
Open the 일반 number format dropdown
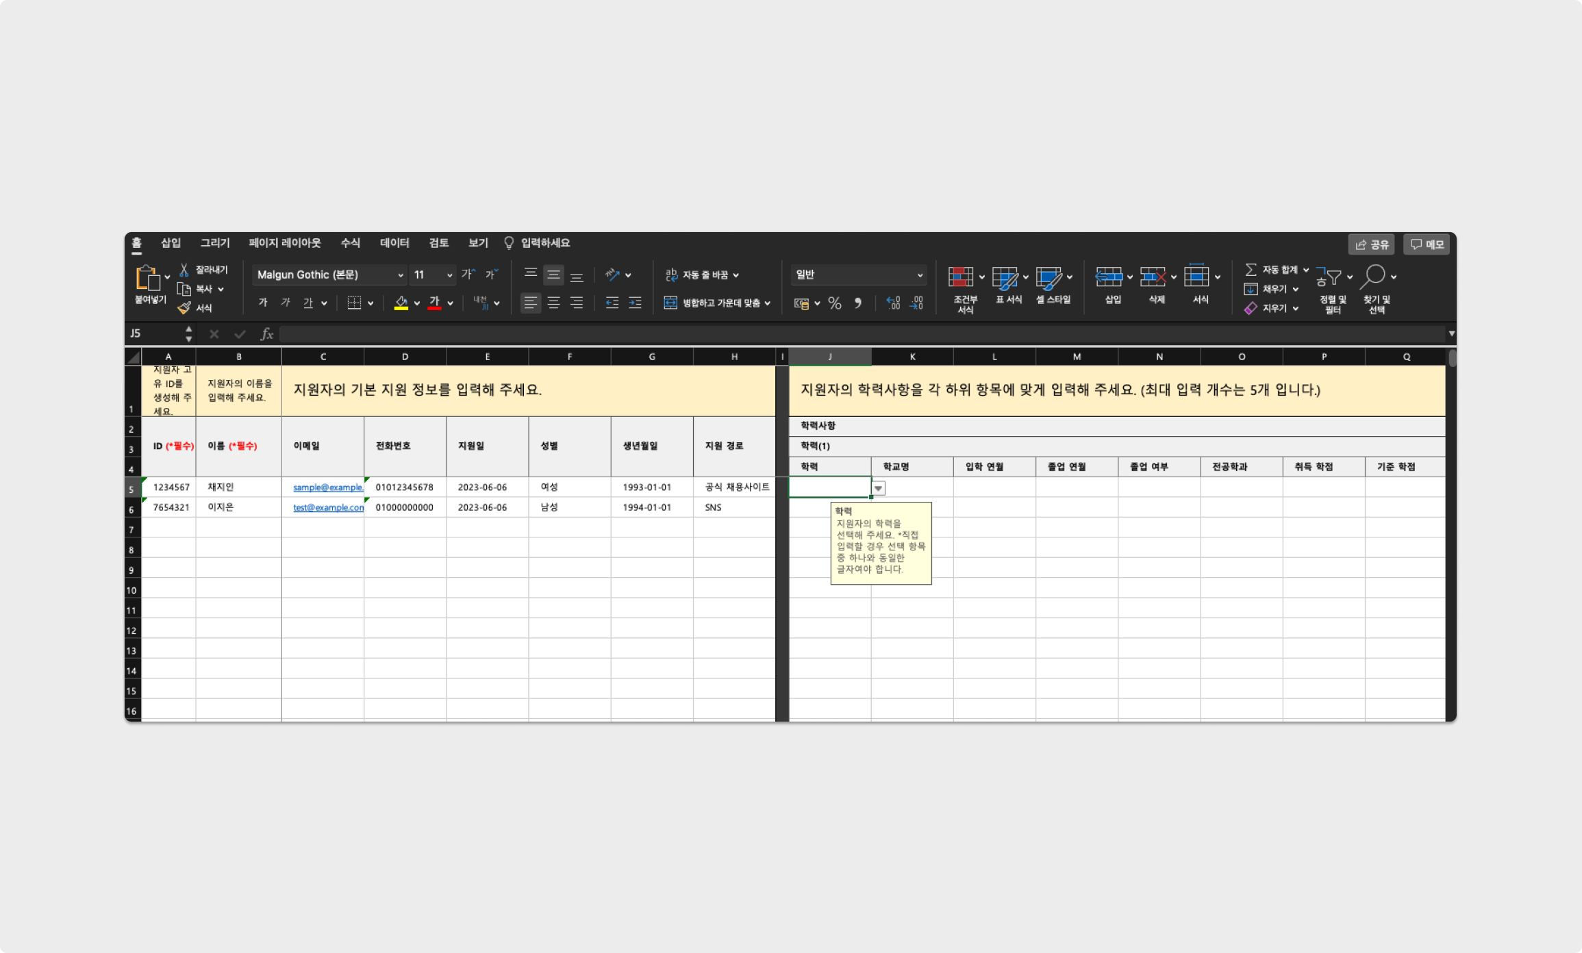click(920, 275)
